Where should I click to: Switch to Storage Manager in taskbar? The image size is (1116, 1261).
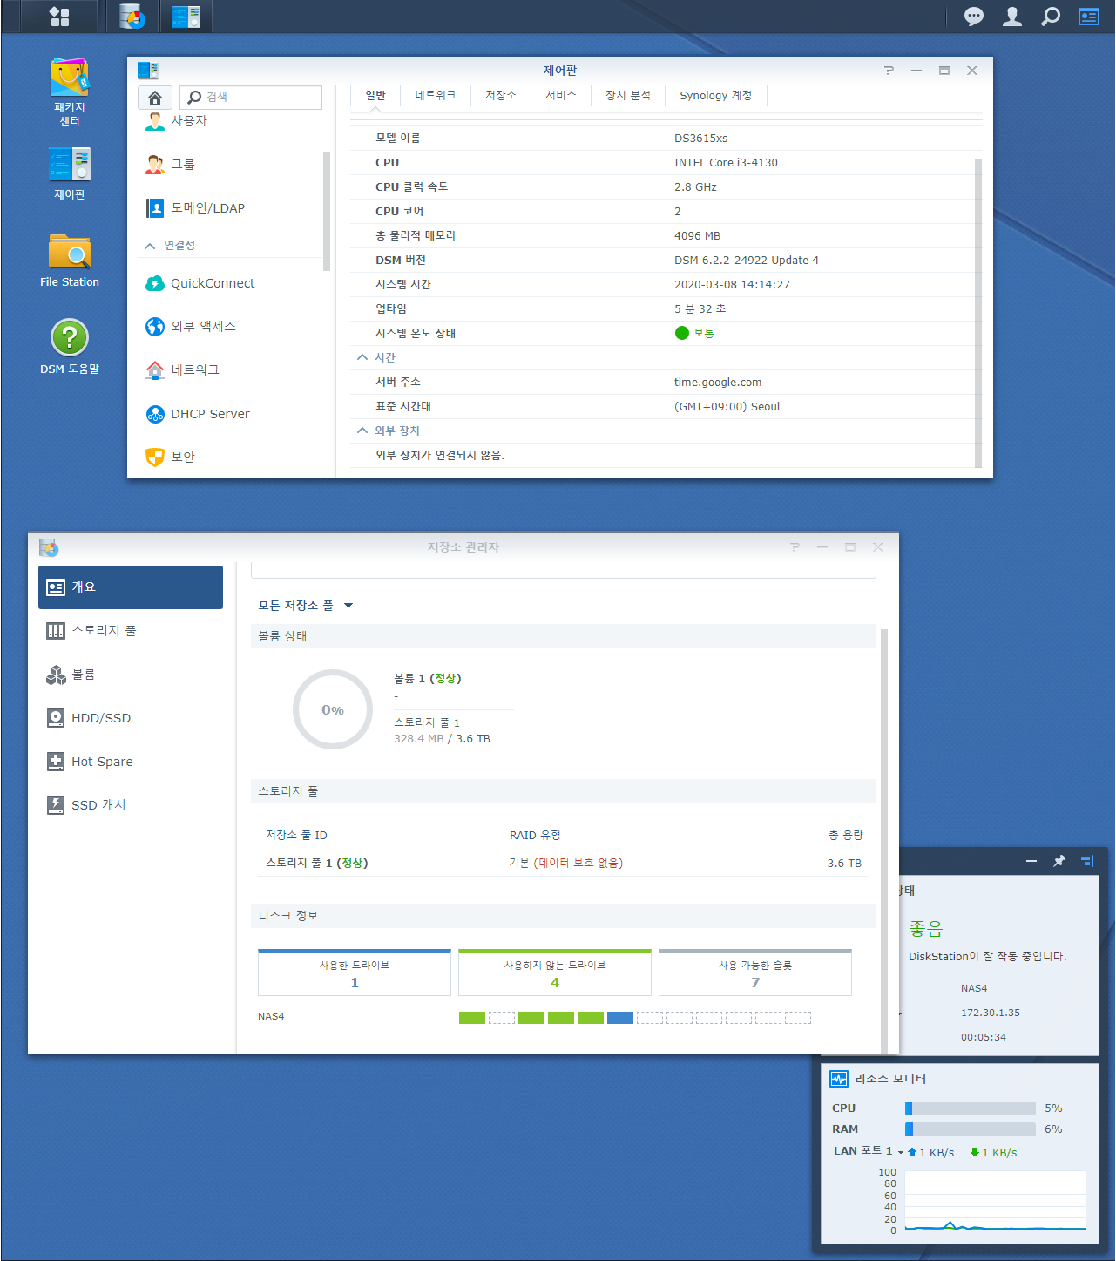pyautogui.click(x=132, y=16)
